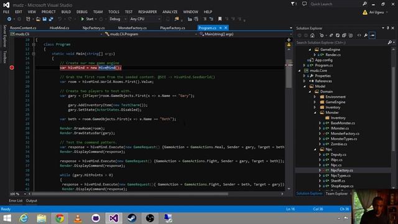Click the Solution Explorer search magnifier icon
398x224 pixels.
390,42
